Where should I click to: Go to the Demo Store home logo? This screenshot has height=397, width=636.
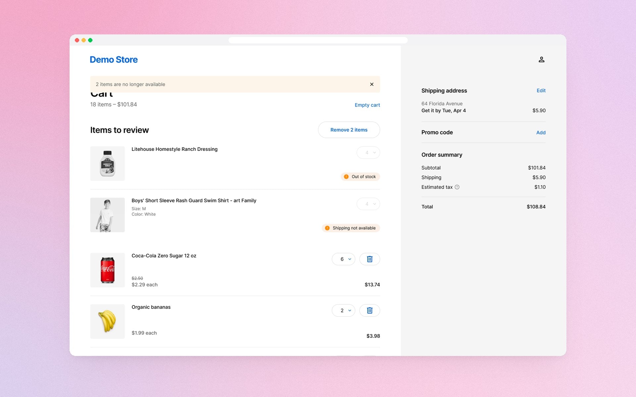click(114, 60)
